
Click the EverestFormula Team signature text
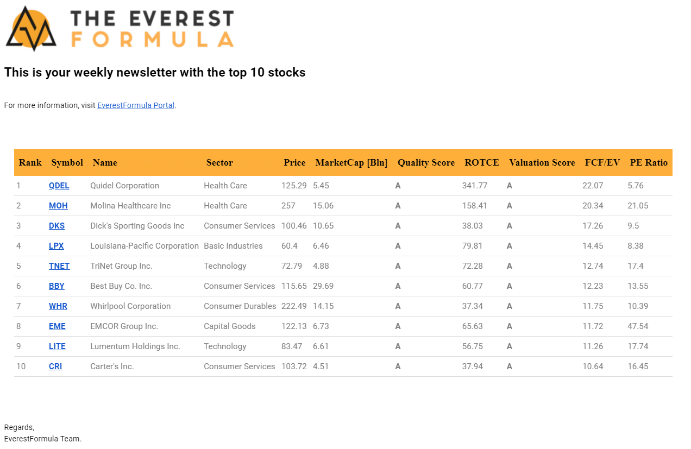tap(43, 439)
